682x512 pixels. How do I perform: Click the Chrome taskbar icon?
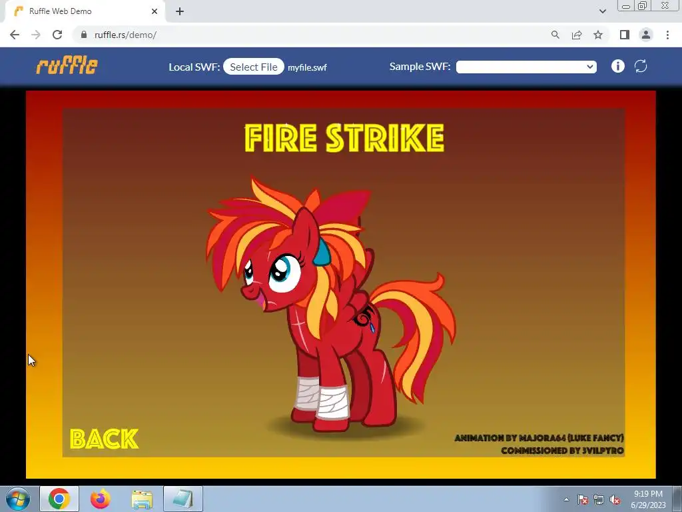point(59,499)
